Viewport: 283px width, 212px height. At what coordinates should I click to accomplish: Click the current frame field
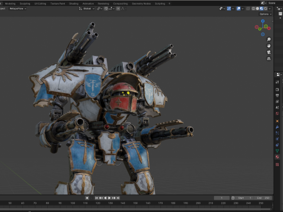pos(222,198)
